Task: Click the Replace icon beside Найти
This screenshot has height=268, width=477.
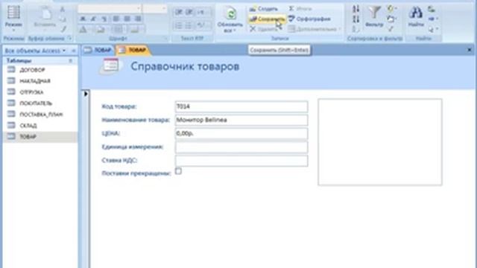Action: pos(432,9)
